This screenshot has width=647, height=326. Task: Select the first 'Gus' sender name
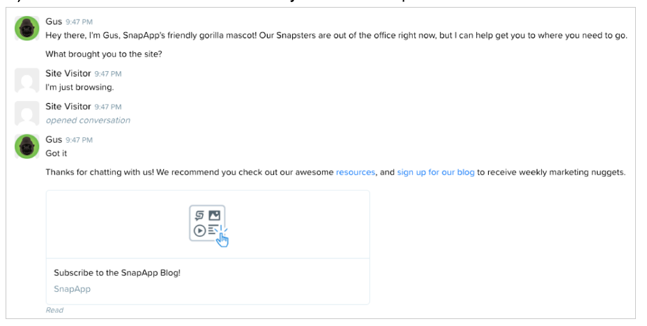pyautogui.click(x=54, y=22)
